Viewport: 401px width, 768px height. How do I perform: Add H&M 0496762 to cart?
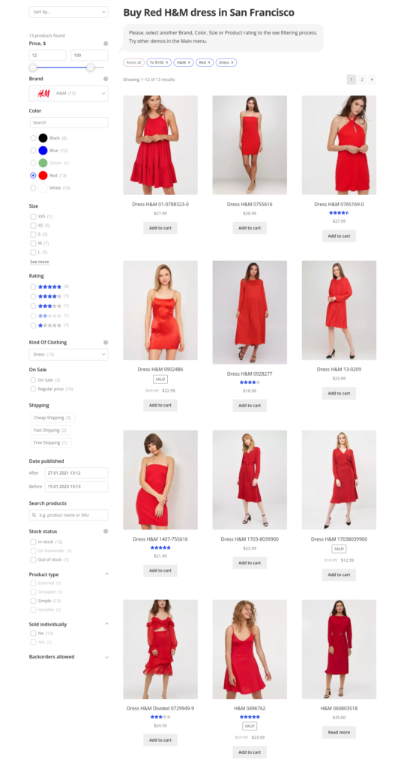250,752
